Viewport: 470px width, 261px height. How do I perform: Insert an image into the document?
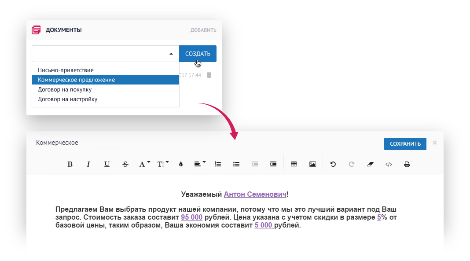coord(312,164)
